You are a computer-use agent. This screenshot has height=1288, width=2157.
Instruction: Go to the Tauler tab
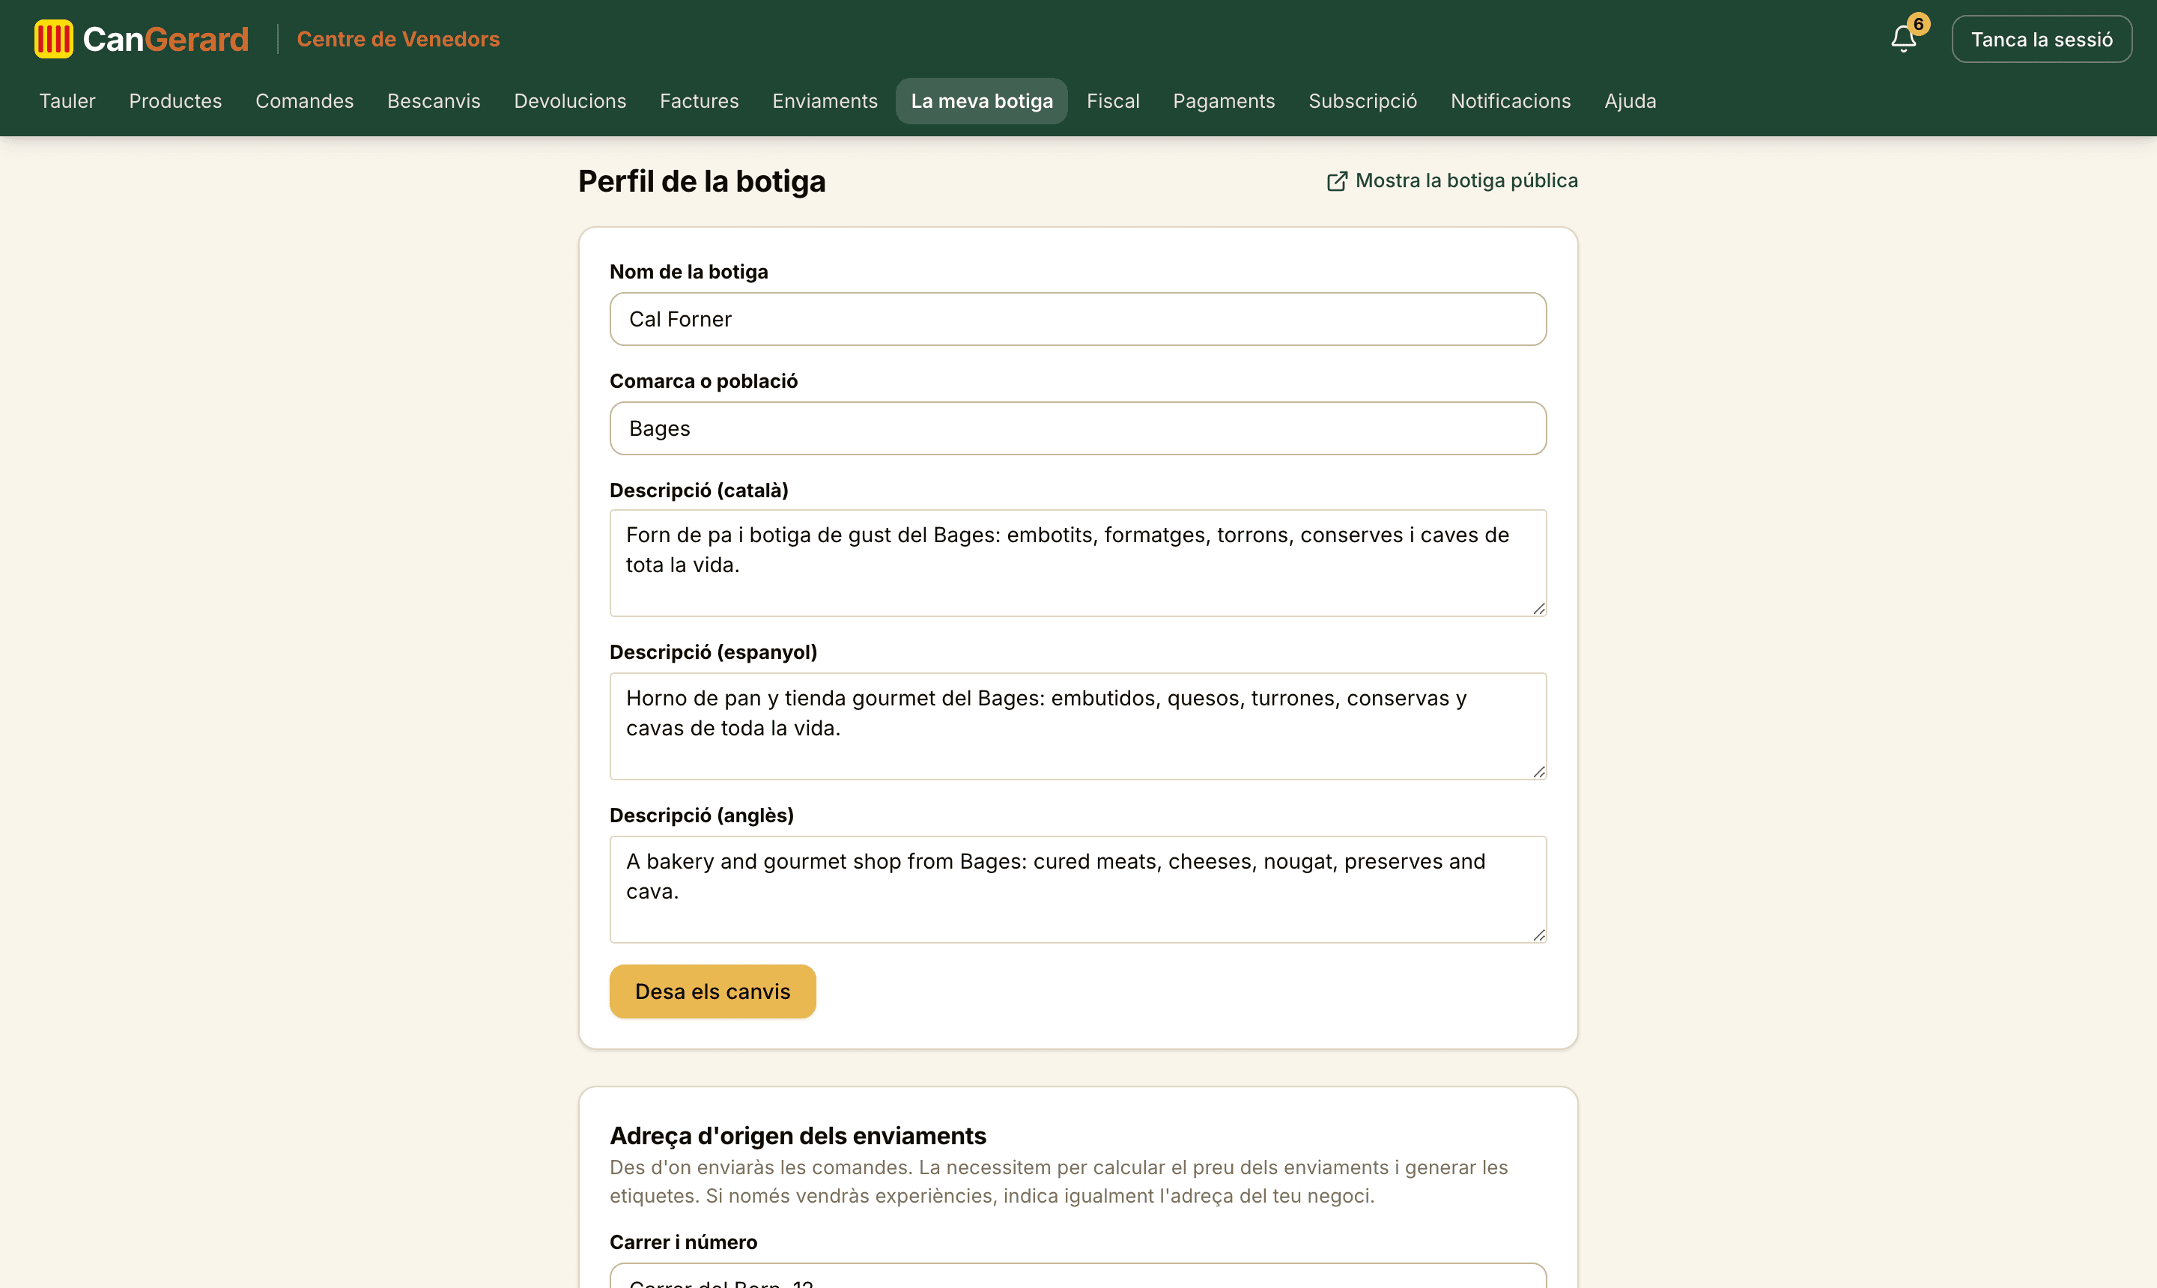67,100
